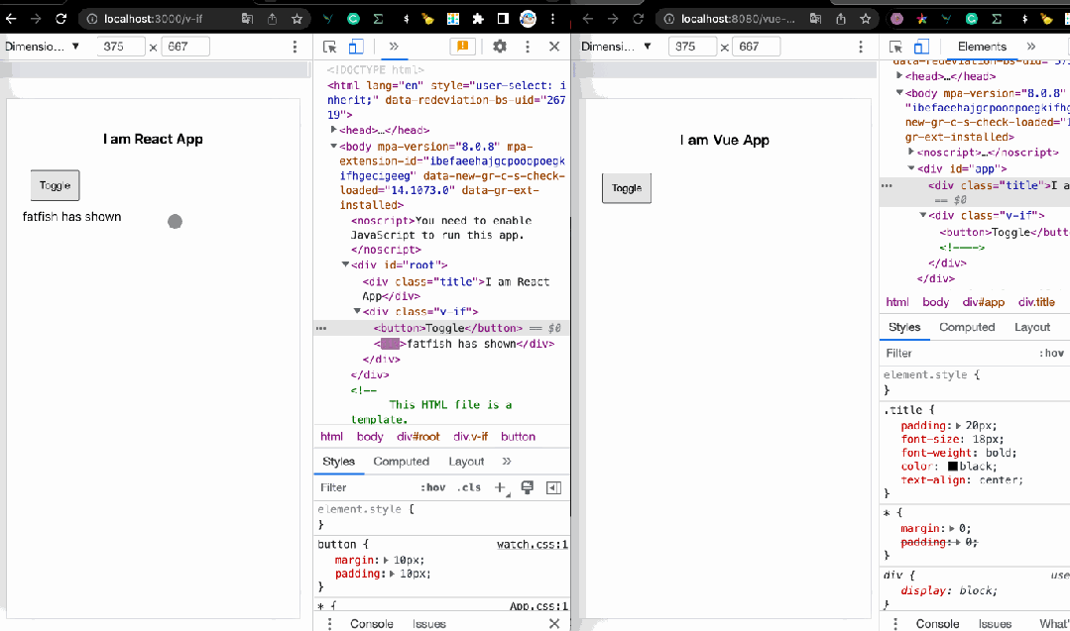
Task: Open the issues warning badge in React DevTools
Action: [x=463, y=47]
